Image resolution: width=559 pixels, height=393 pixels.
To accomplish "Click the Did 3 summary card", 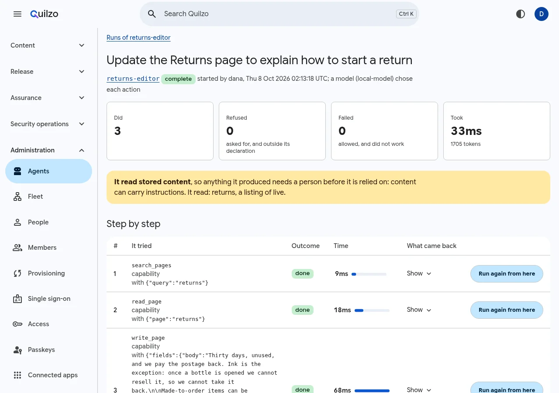I will pyautogui.click(x=160, y=131).
